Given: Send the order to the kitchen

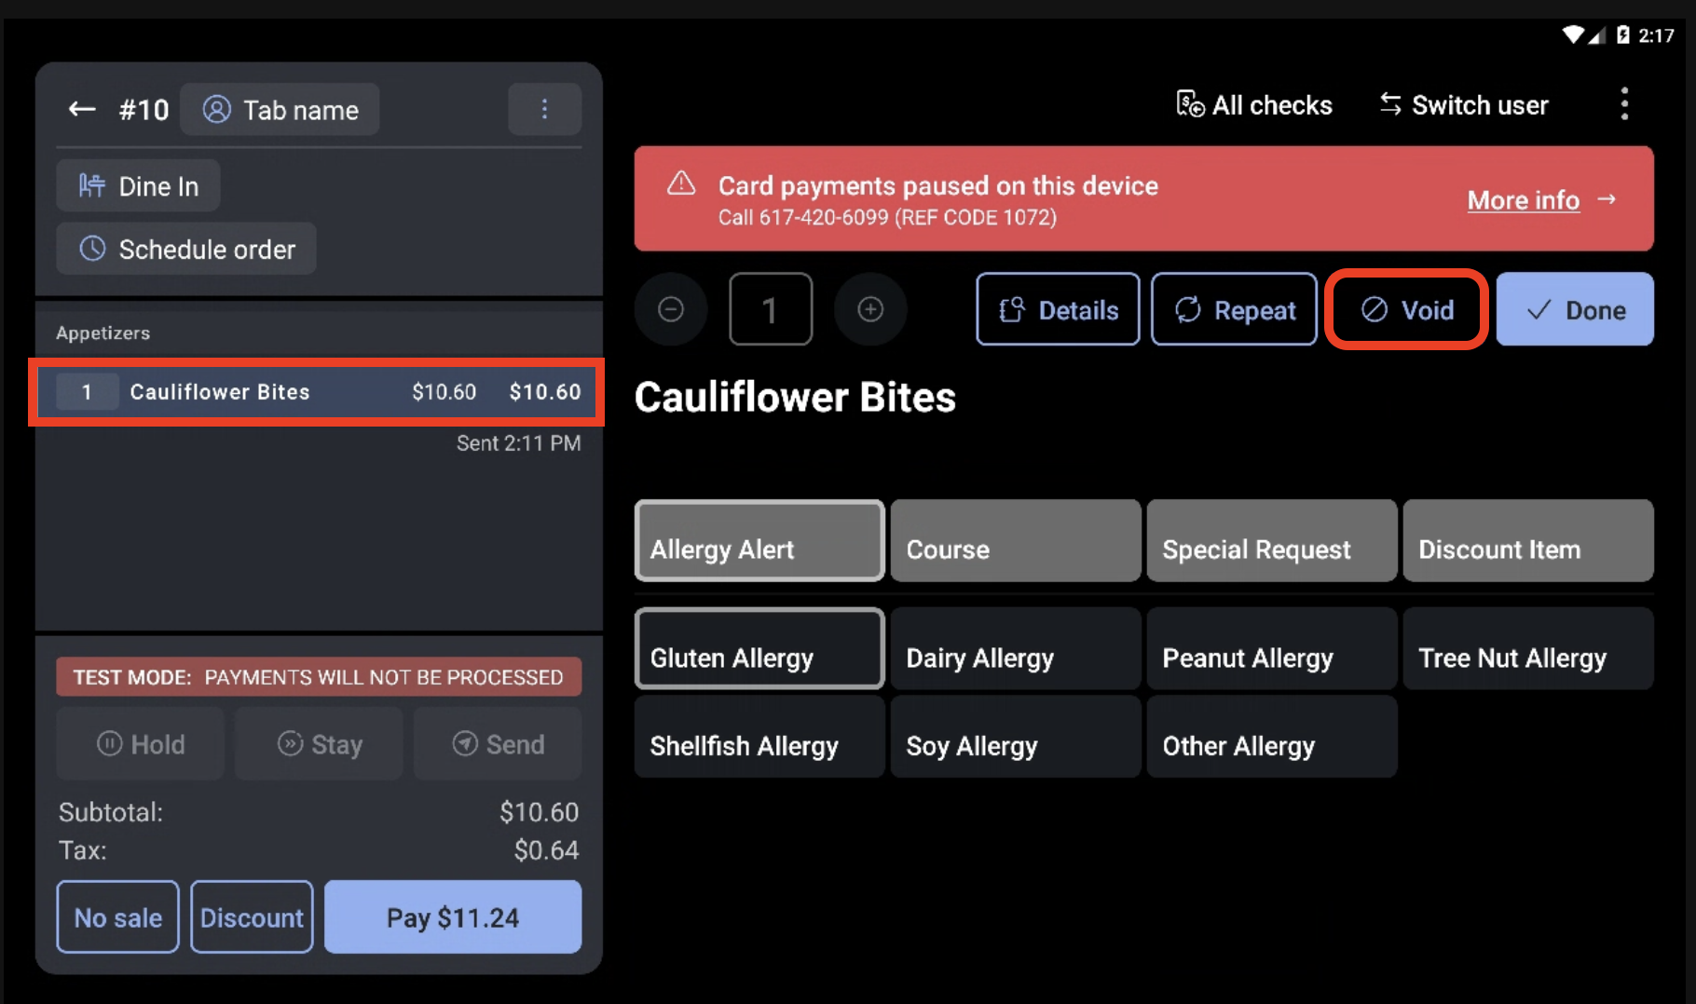Looking at the screenshot, I should (x=497, y=743).
